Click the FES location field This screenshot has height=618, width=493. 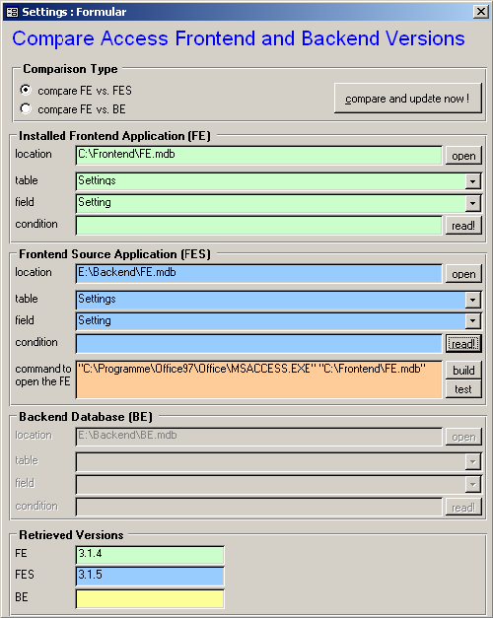tap(258, 274)
